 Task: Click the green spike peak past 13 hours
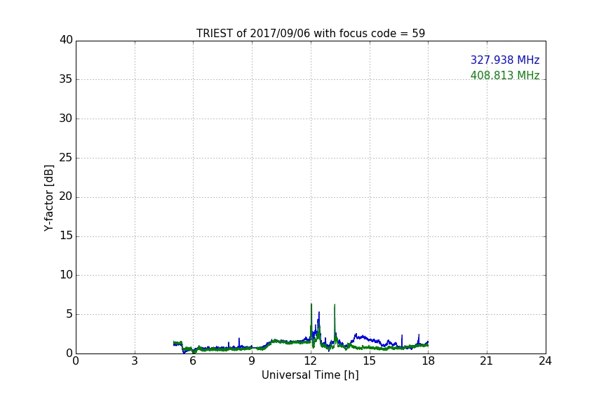pyautogui.click(x=335, y=305)
